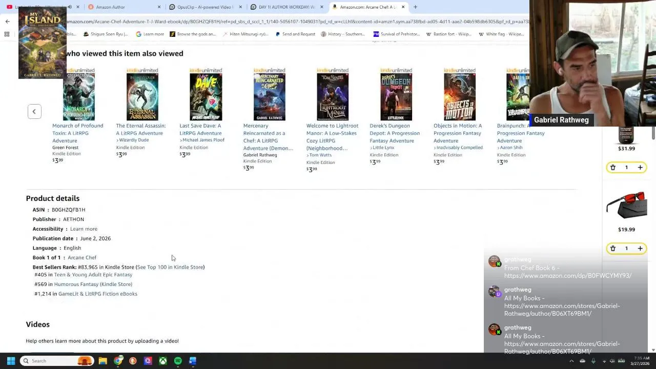Show hidden system tray icons
Image resolution: width=656 pixels, height=369 pixels.
point(571,361)
